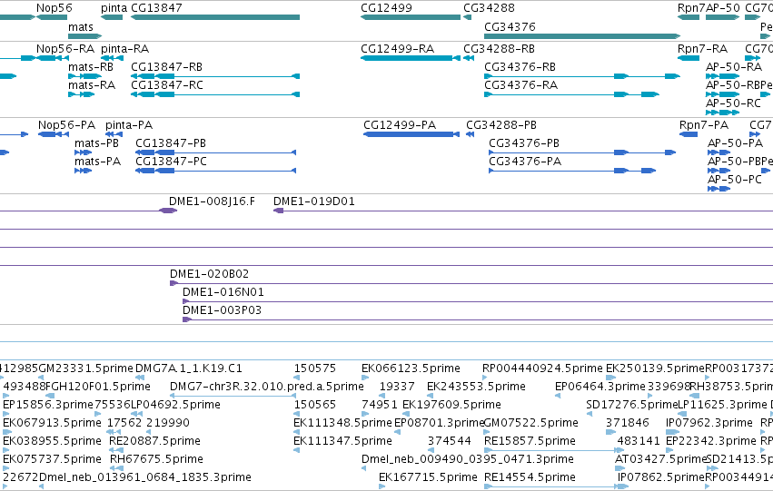Select the LP04692.5prime EST

point(136,414)
